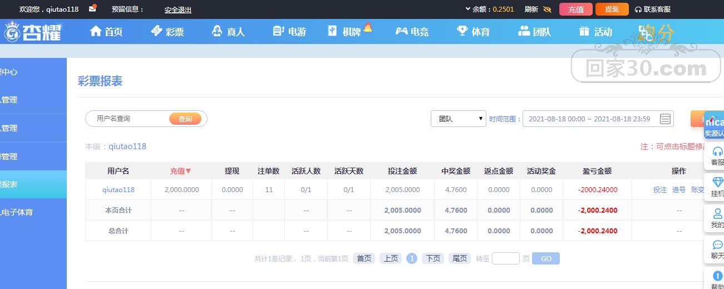Click the 盈亏金额 column header
724x289 pixels.
(597, 171)
